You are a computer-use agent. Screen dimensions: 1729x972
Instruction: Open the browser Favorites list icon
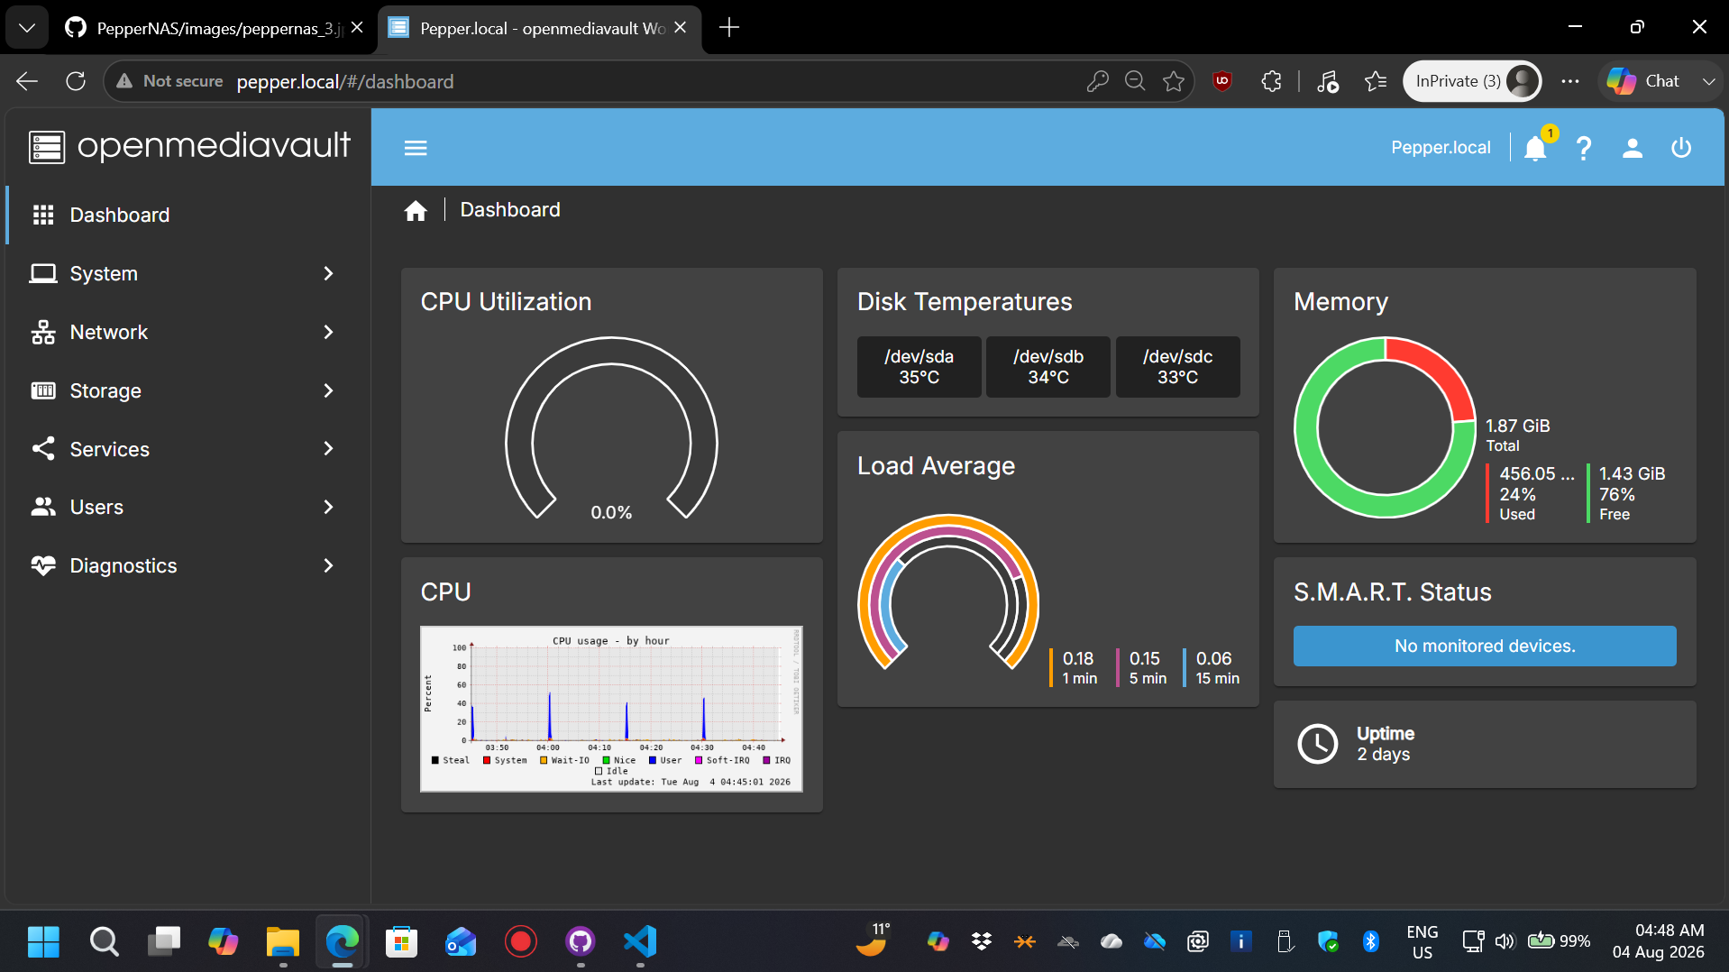point(1376,81)
